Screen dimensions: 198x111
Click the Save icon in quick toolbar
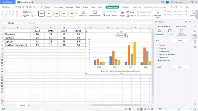click(x=19, y=7)
